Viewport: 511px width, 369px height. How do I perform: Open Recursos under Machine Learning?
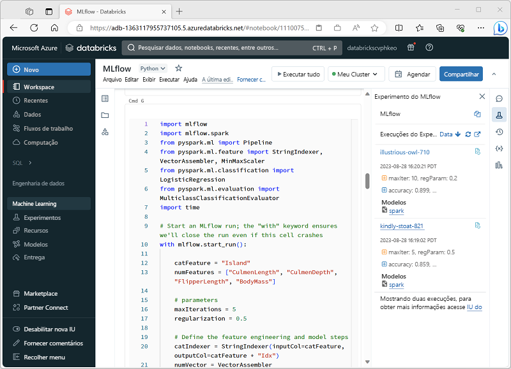tap(30, 231)
